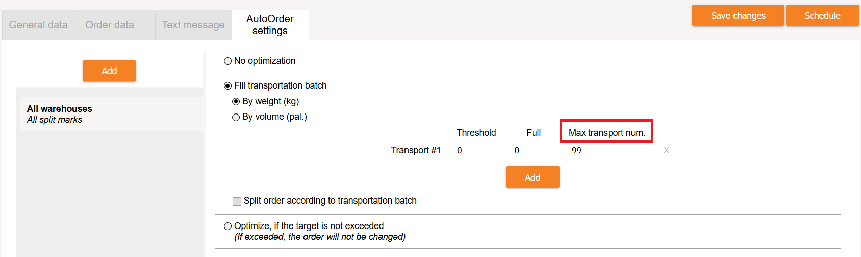The height and width of the screenshot is (257, 861).
Task: Add another transport row
Action: click(x=533, y=177)
